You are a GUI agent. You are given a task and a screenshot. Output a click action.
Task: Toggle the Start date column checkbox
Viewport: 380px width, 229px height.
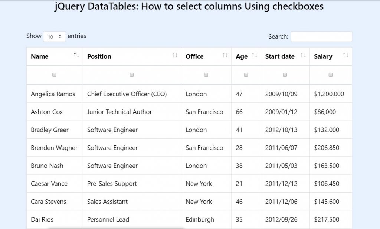(285, 75)
